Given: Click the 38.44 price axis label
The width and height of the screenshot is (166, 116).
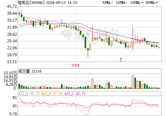Looking at the screenshot, I should pyautogui.click(x=12, y=13).
